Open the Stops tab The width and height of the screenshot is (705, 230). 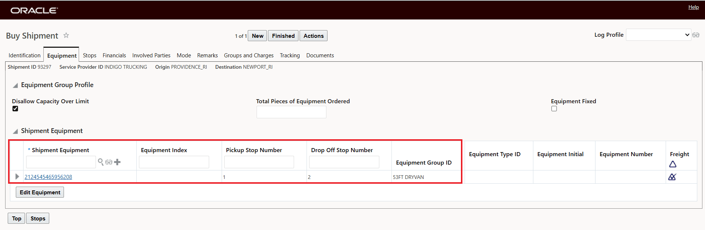click(x=90, y=55)
